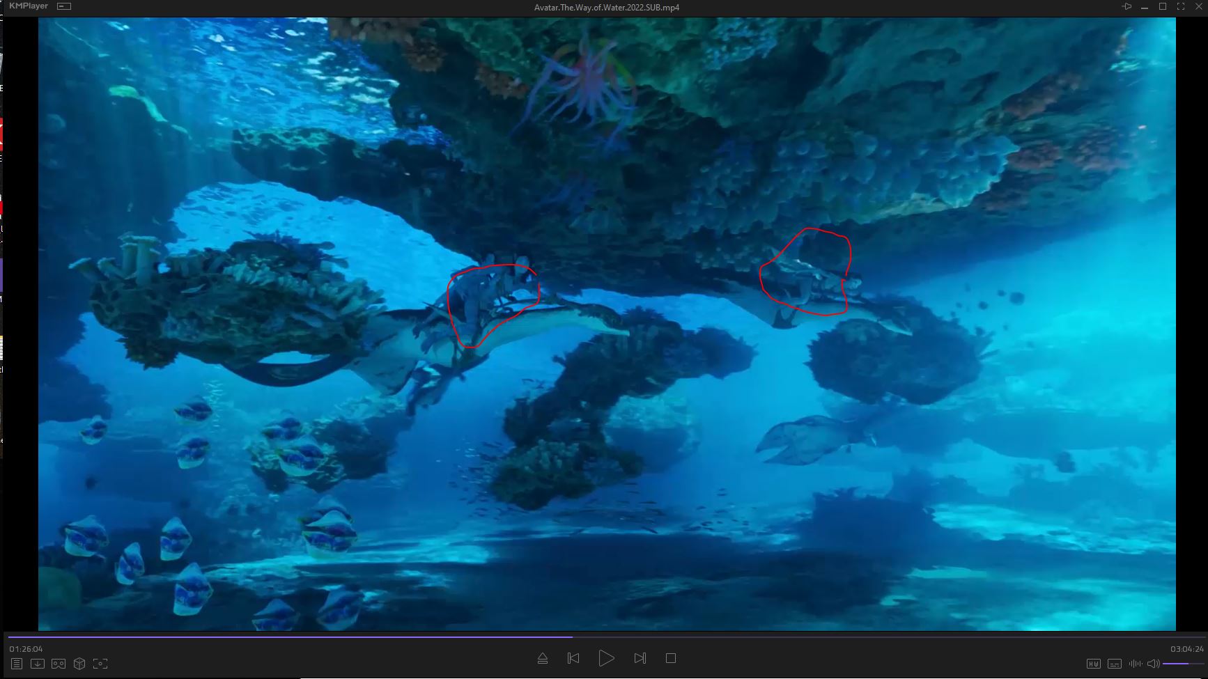Click the compact mode icon beside KMPlayer
This screenshot has width=1208, height=679.
(64, 6)
